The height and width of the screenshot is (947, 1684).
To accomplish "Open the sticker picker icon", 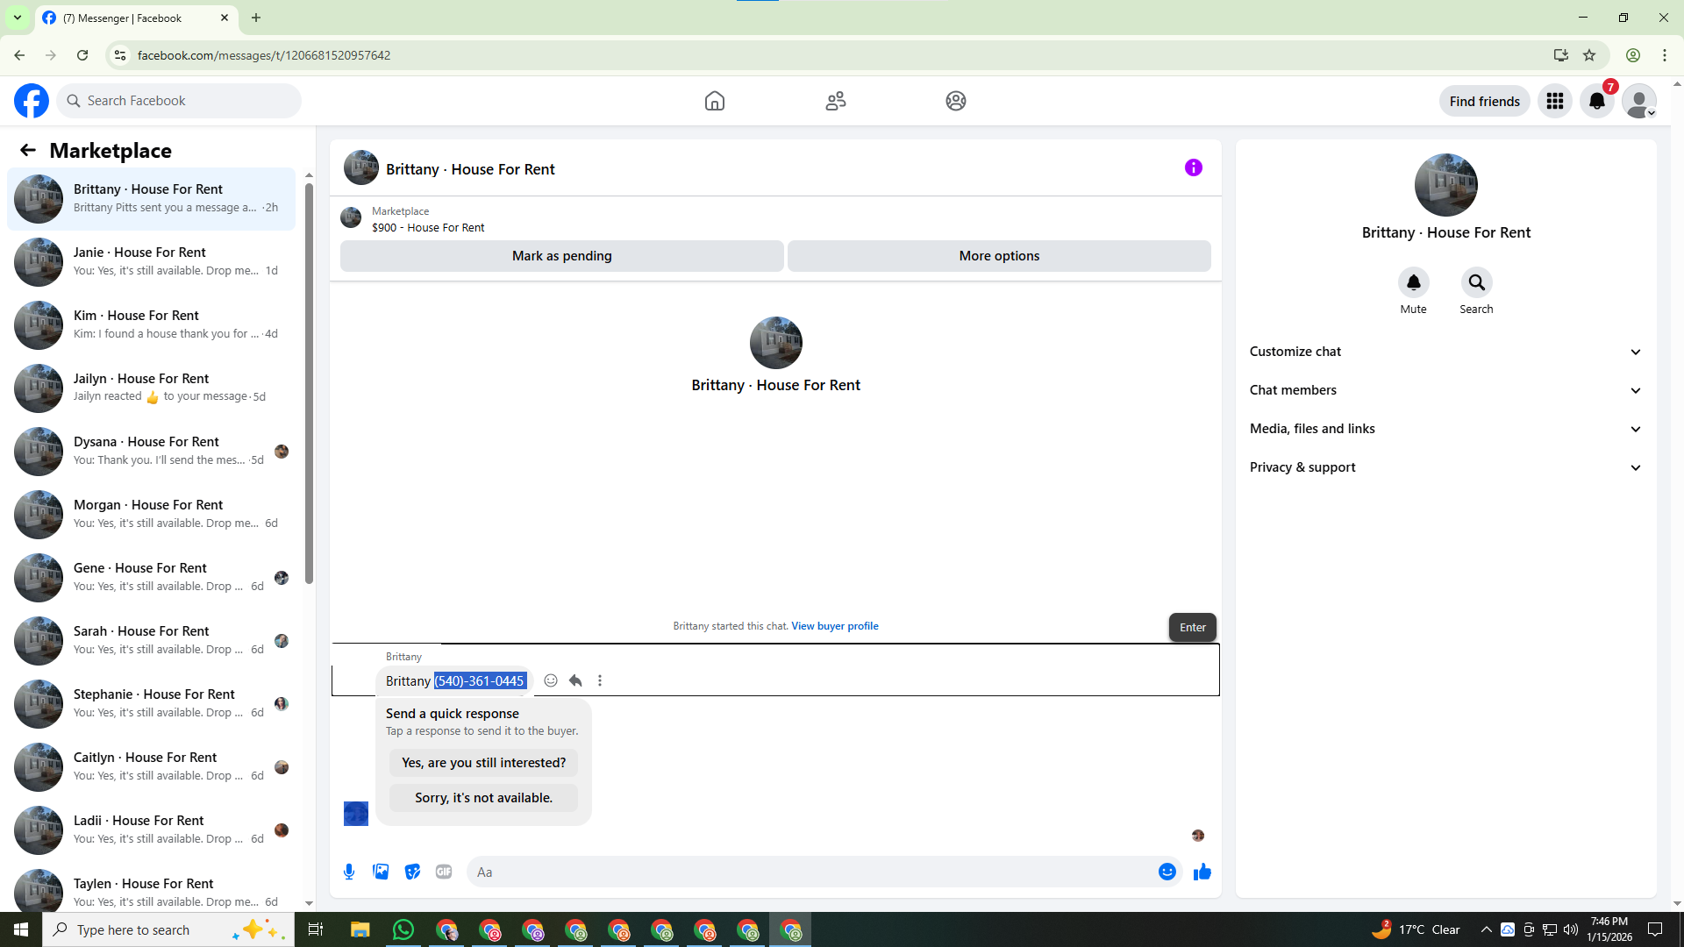I will (x=412, y=872).
